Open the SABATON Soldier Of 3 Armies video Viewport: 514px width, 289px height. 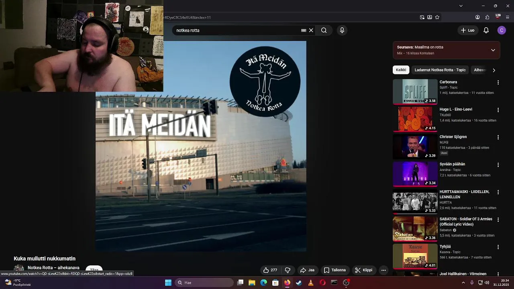point(466,222)
